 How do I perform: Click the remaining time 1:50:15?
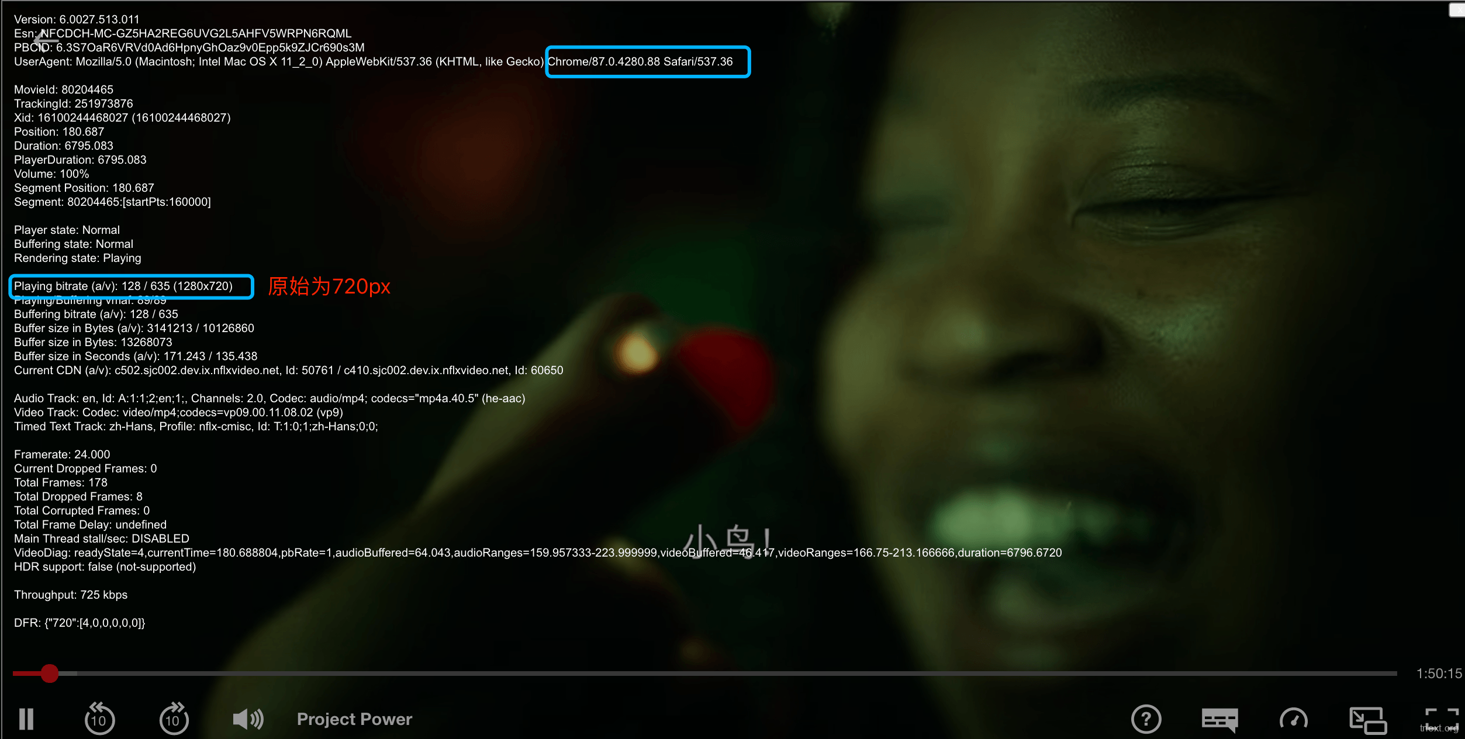1439,674
